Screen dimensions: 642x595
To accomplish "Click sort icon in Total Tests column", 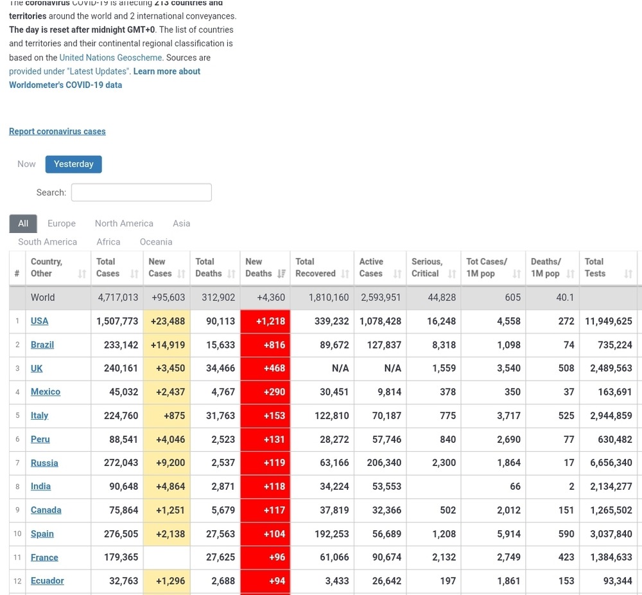I will coord(628,274).
